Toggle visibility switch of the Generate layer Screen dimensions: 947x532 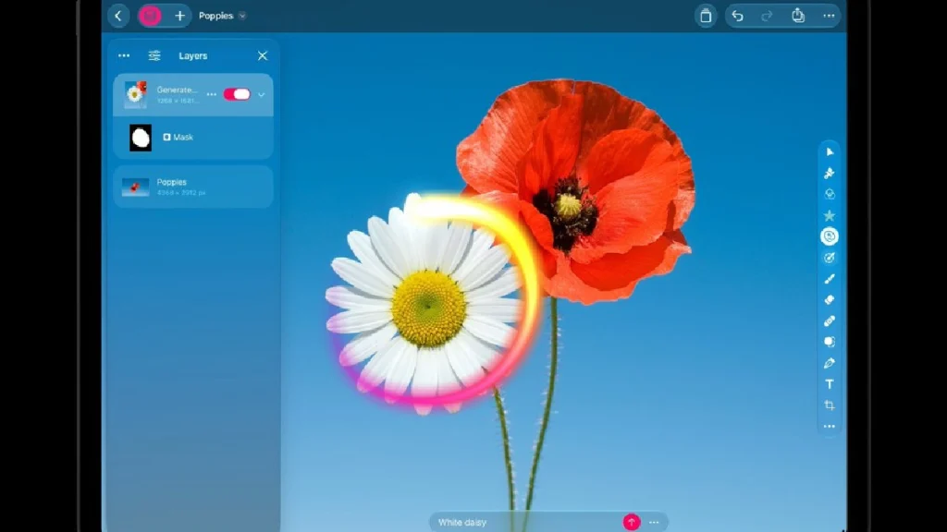coord(237,94)
